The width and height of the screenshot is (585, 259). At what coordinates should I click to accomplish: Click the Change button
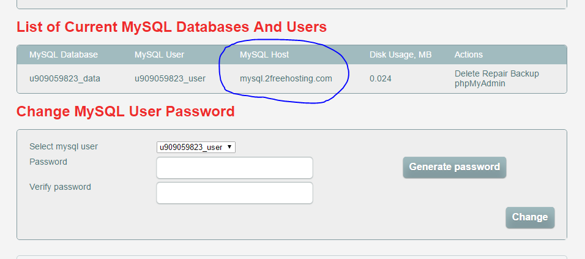529,217
